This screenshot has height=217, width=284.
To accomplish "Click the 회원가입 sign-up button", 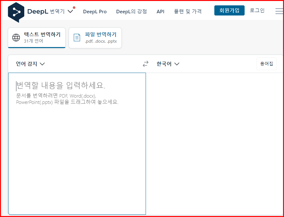I will (x=229, y=10).
